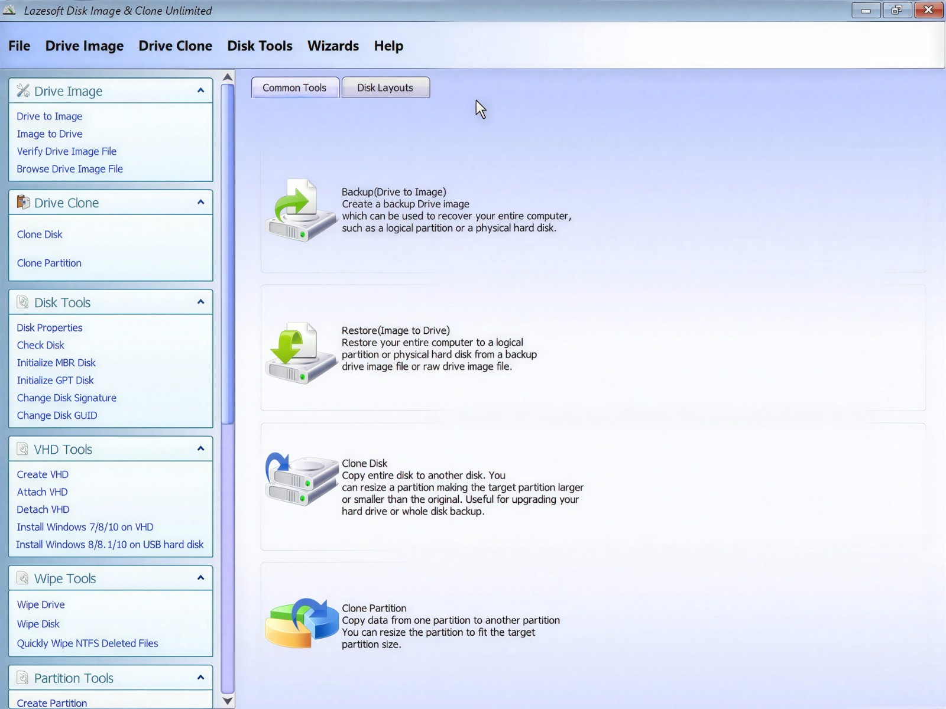Click the Clone Partition description in main panel

click(x=451, y=626)
